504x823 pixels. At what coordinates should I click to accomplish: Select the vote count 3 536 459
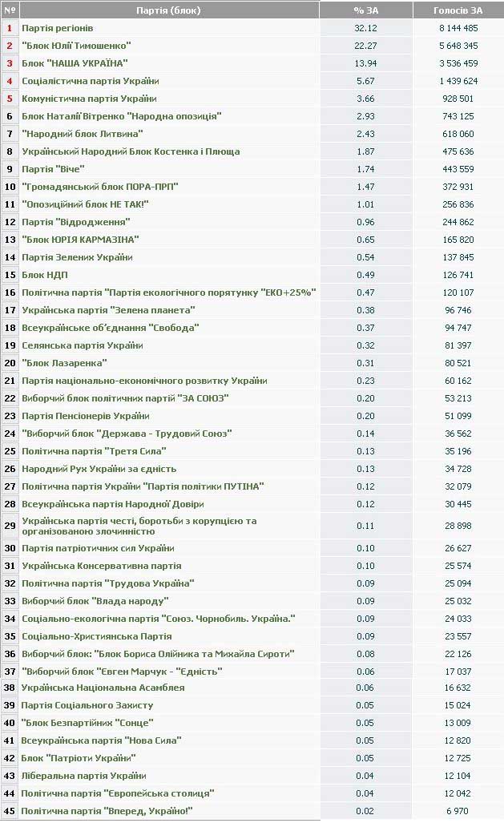[x=458, y=63]
